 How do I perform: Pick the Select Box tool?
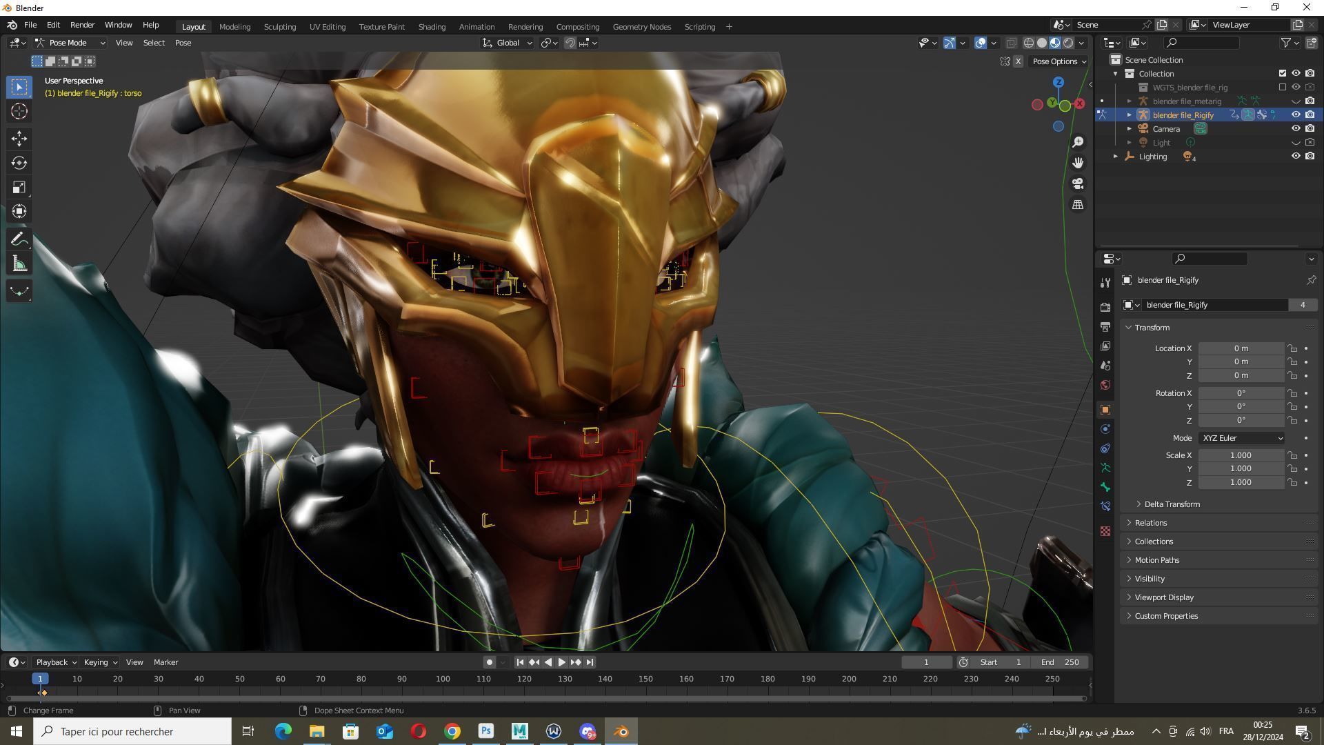[x=19, y=87]
